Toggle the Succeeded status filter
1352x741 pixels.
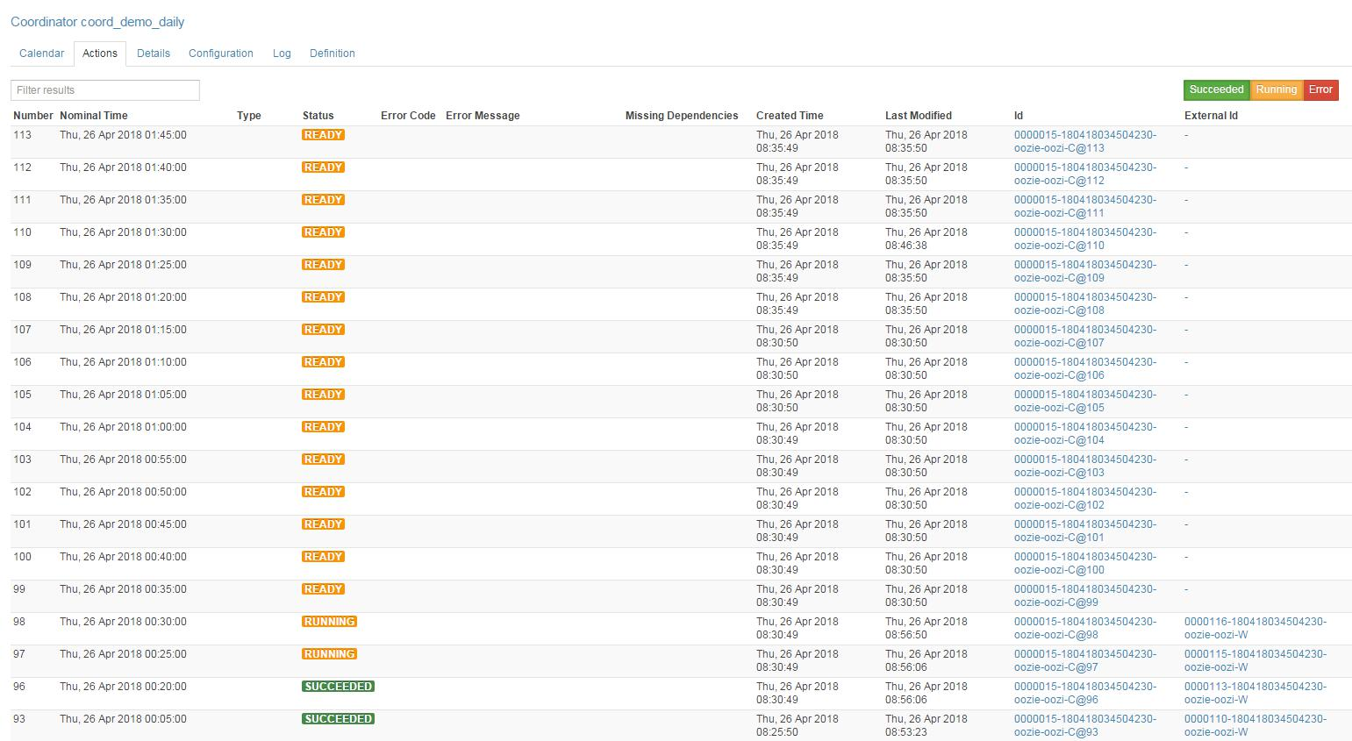point(1216,89)
